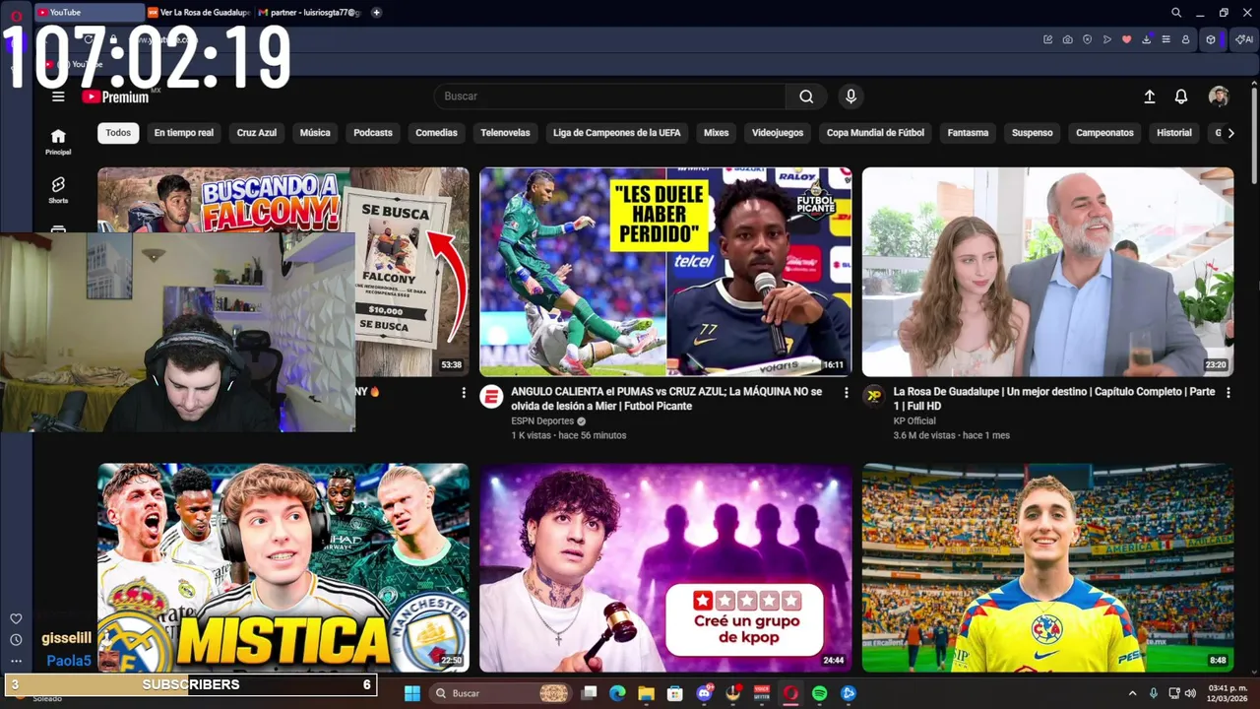1260x709 pixels.
Task: Select the En tiempo real chip
Action: coord(184,133)
